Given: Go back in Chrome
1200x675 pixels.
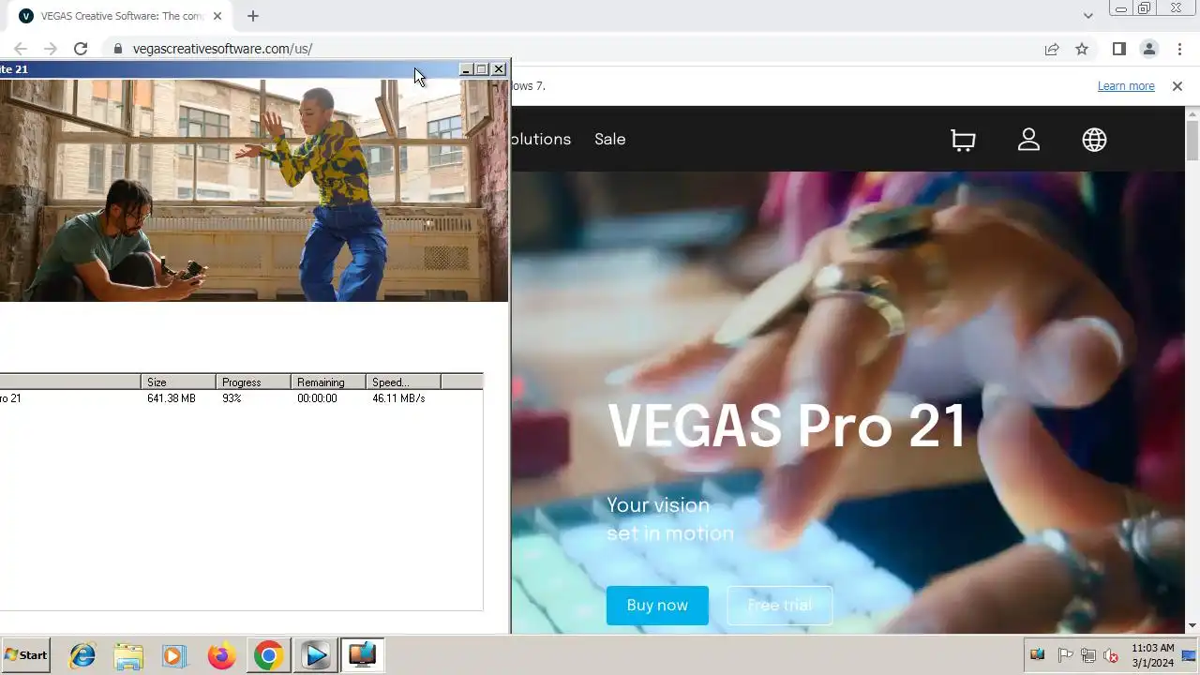Looking at the screenshot, I should point(21,49).
